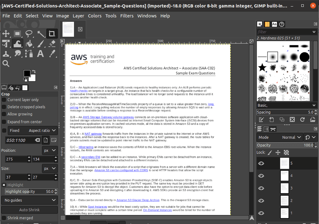Lock alpha channel of the layer
Image resolution: width=319 pixels, height=224 pixels.
click(286, 152)
